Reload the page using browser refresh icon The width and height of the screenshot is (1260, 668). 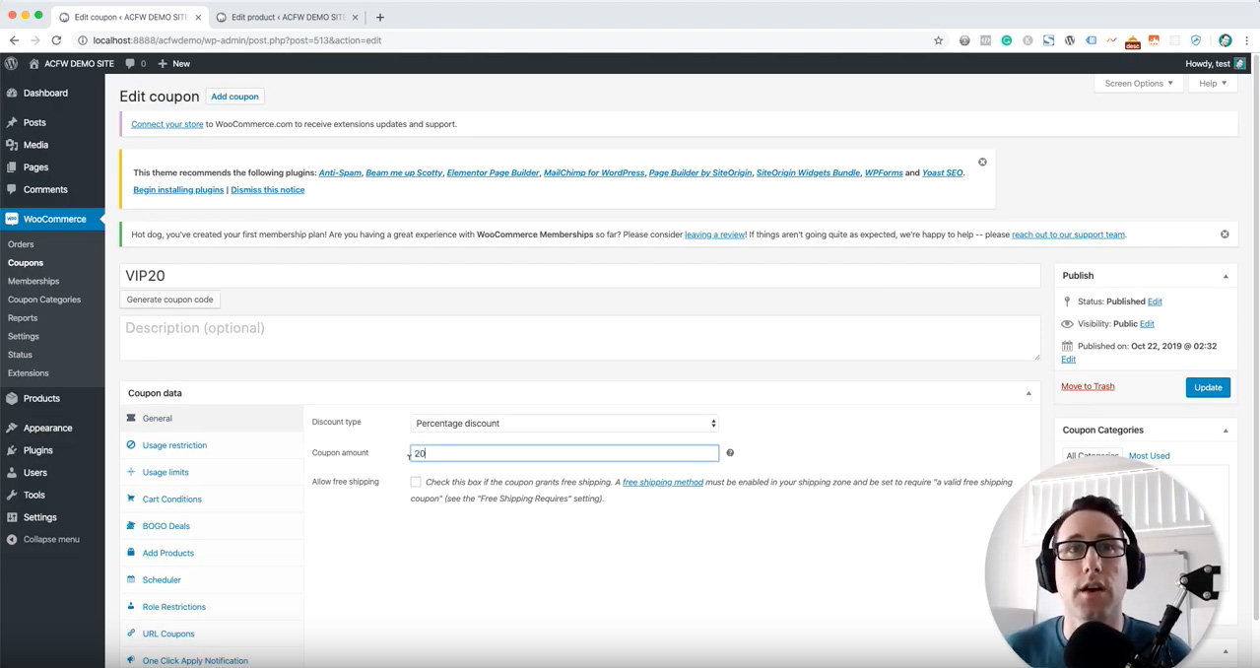point(56,40)
